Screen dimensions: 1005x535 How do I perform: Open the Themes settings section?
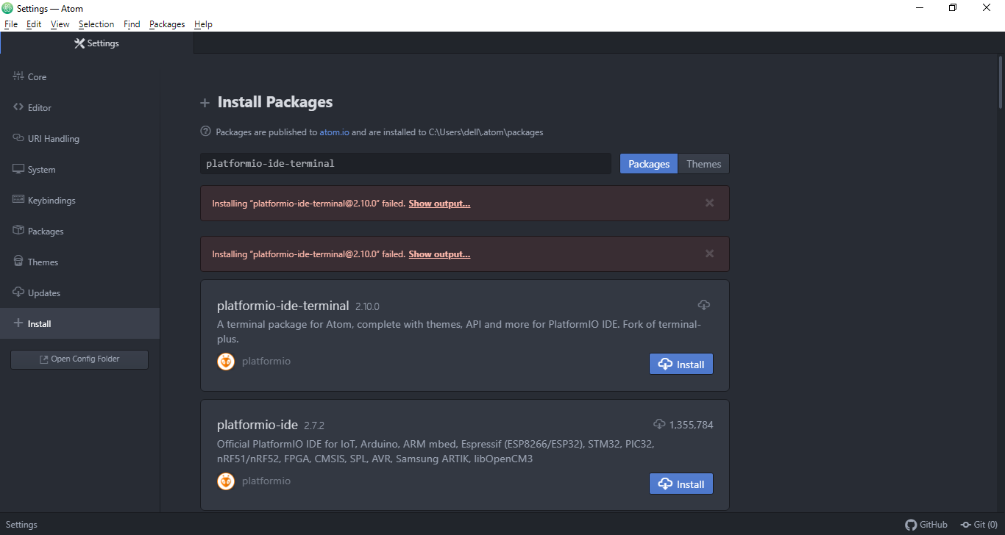click(x=43, y=262)
